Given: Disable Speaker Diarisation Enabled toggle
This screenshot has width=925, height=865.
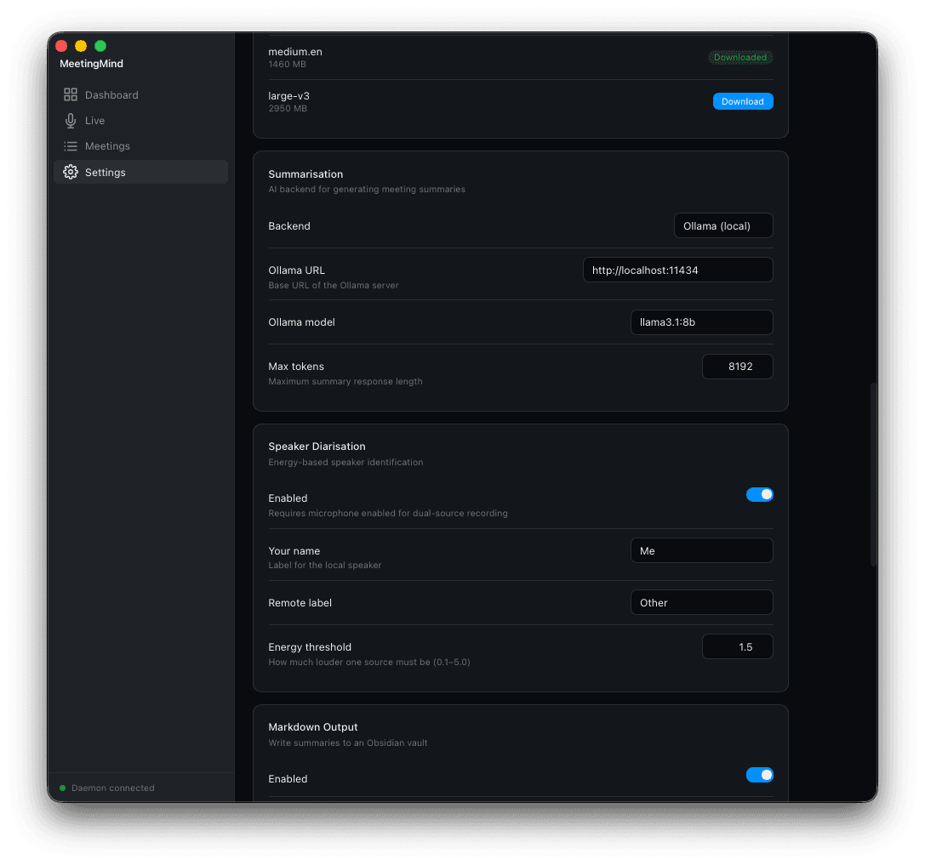Looking at the screenshot, I should [x=759, y=494].
